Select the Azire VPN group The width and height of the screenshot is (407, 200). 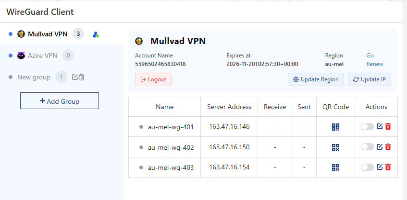click(62, 56)
